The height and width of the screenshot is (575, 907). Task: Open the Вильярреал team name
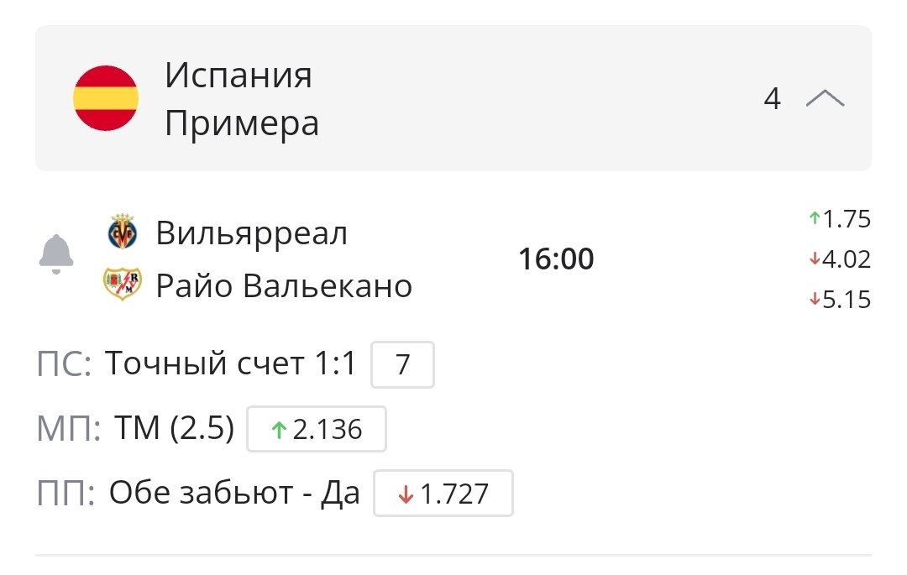252,233
